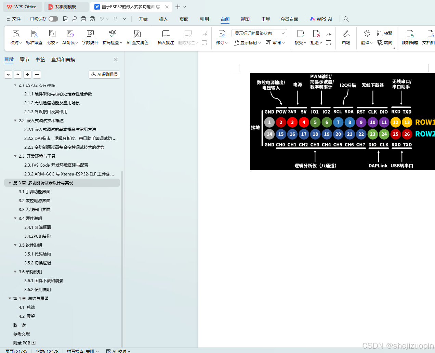435x353 pixels.
Task: Open the WPS AI assistant
Action: pyautogui.click(x=320, y=19)
